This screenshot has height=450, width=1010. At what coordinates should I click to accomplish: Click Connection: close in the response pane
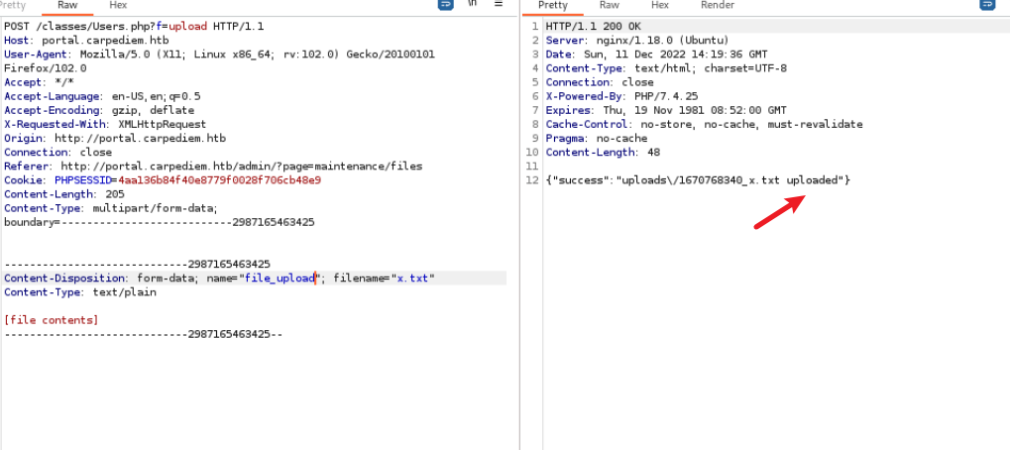(600, 82)
